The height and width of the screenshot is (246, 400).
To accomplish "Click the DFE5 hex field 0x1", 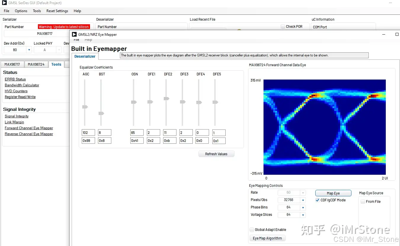I will point(219,141).
